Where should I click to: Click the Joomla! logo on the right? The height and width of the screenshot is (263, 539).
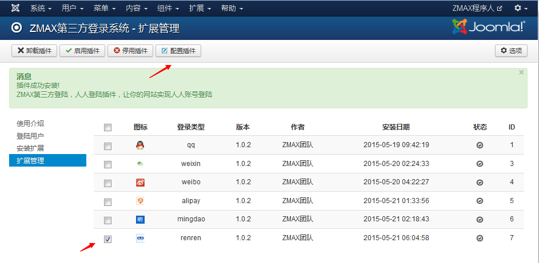[x=489, y=26]
